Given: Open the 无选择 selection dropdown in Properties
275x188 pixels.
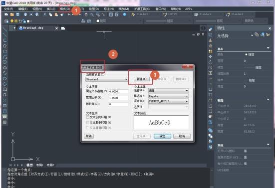Looking at the screenshot, I should pos(252,35).
